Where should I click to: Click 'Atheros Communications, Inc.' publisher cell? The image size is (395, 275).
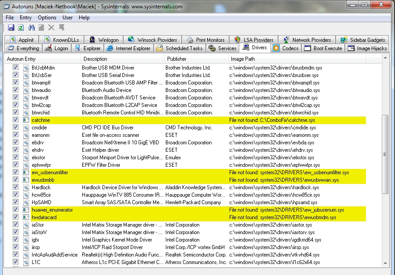196,262
